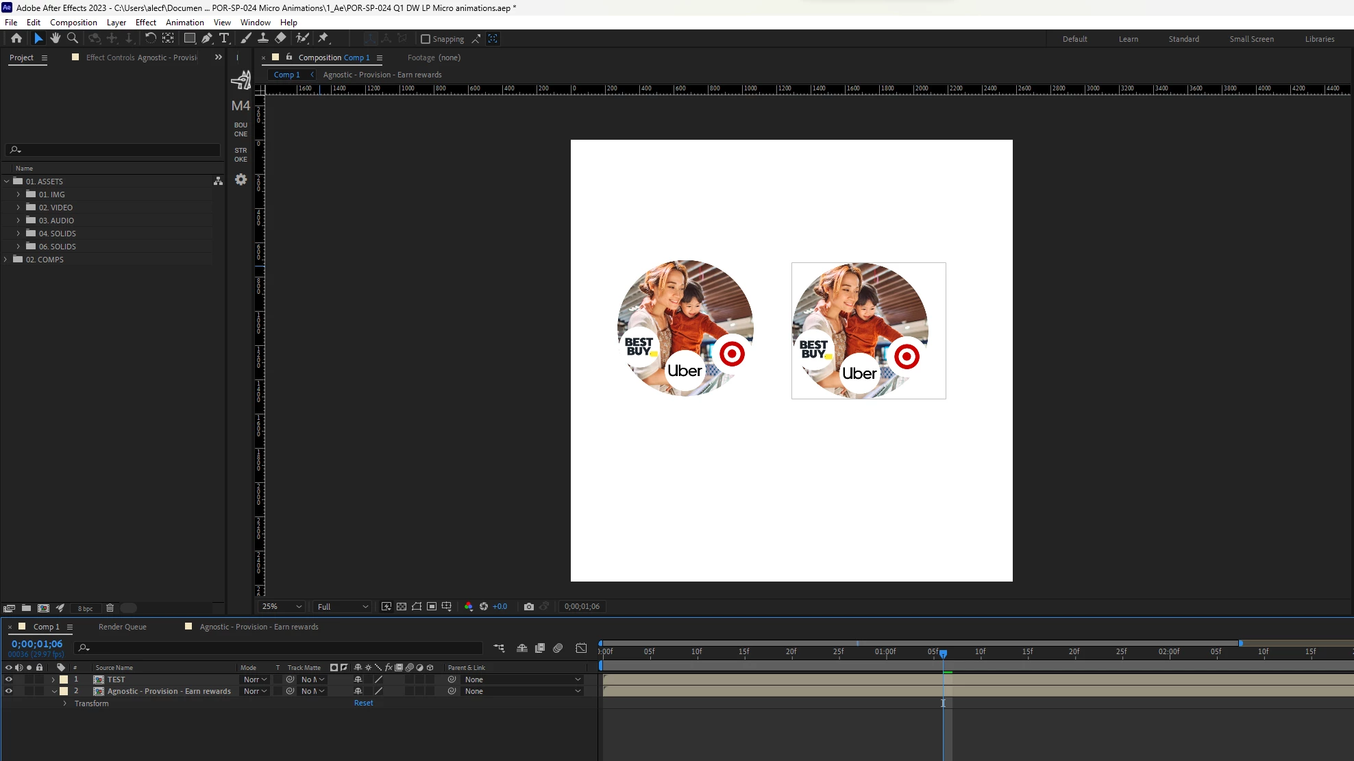Image resolution: width=1354 pixels, height=761 pixels.
Task: Hide the Agnostic - Provision layer visibility
Action: (9, 691)
